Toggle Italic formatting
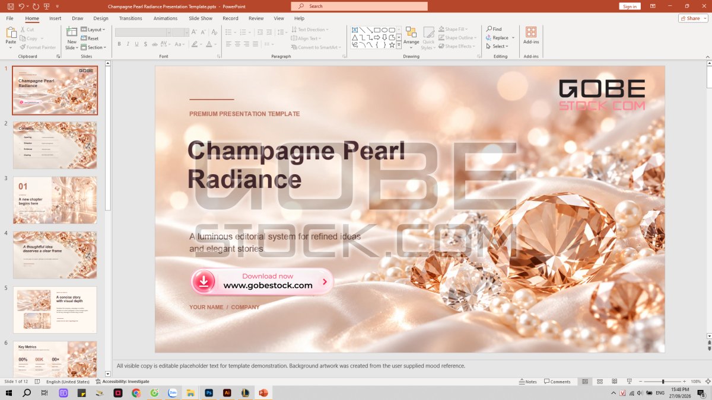This screenshot has width=712, height=400. 128,44
